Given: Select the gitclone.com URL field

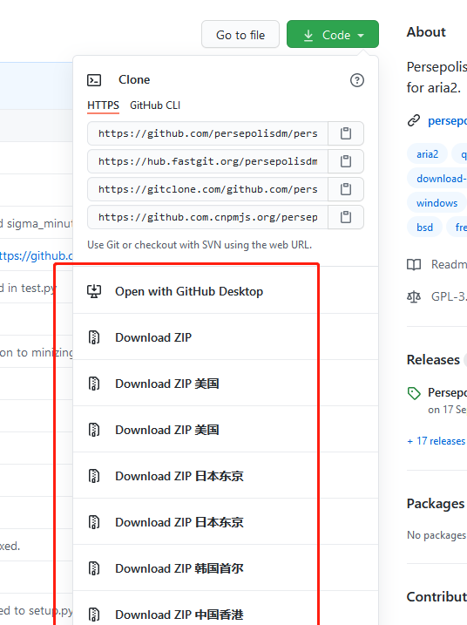Looking at the screenshot, I should click(x=207, y=189).
